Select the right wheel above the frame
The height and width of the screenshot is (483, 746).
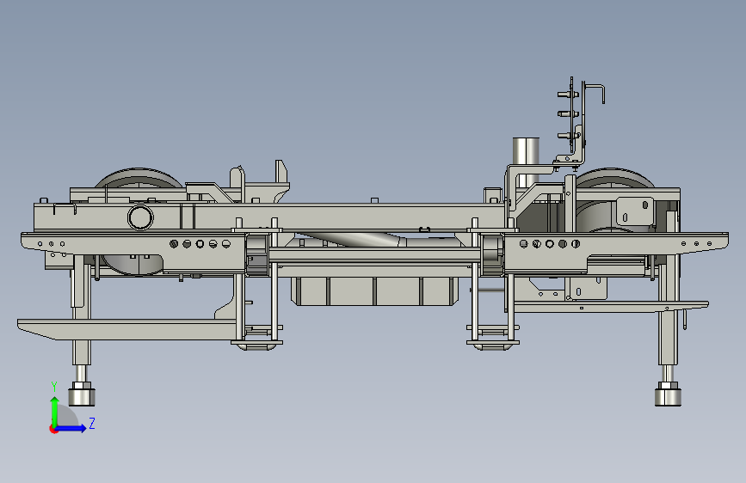[x=613, y=178]
